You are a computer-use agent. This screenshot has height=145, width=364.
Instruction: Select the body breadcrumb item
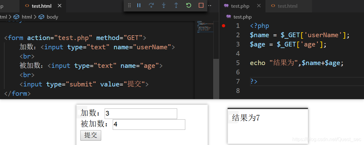(52, 17)
